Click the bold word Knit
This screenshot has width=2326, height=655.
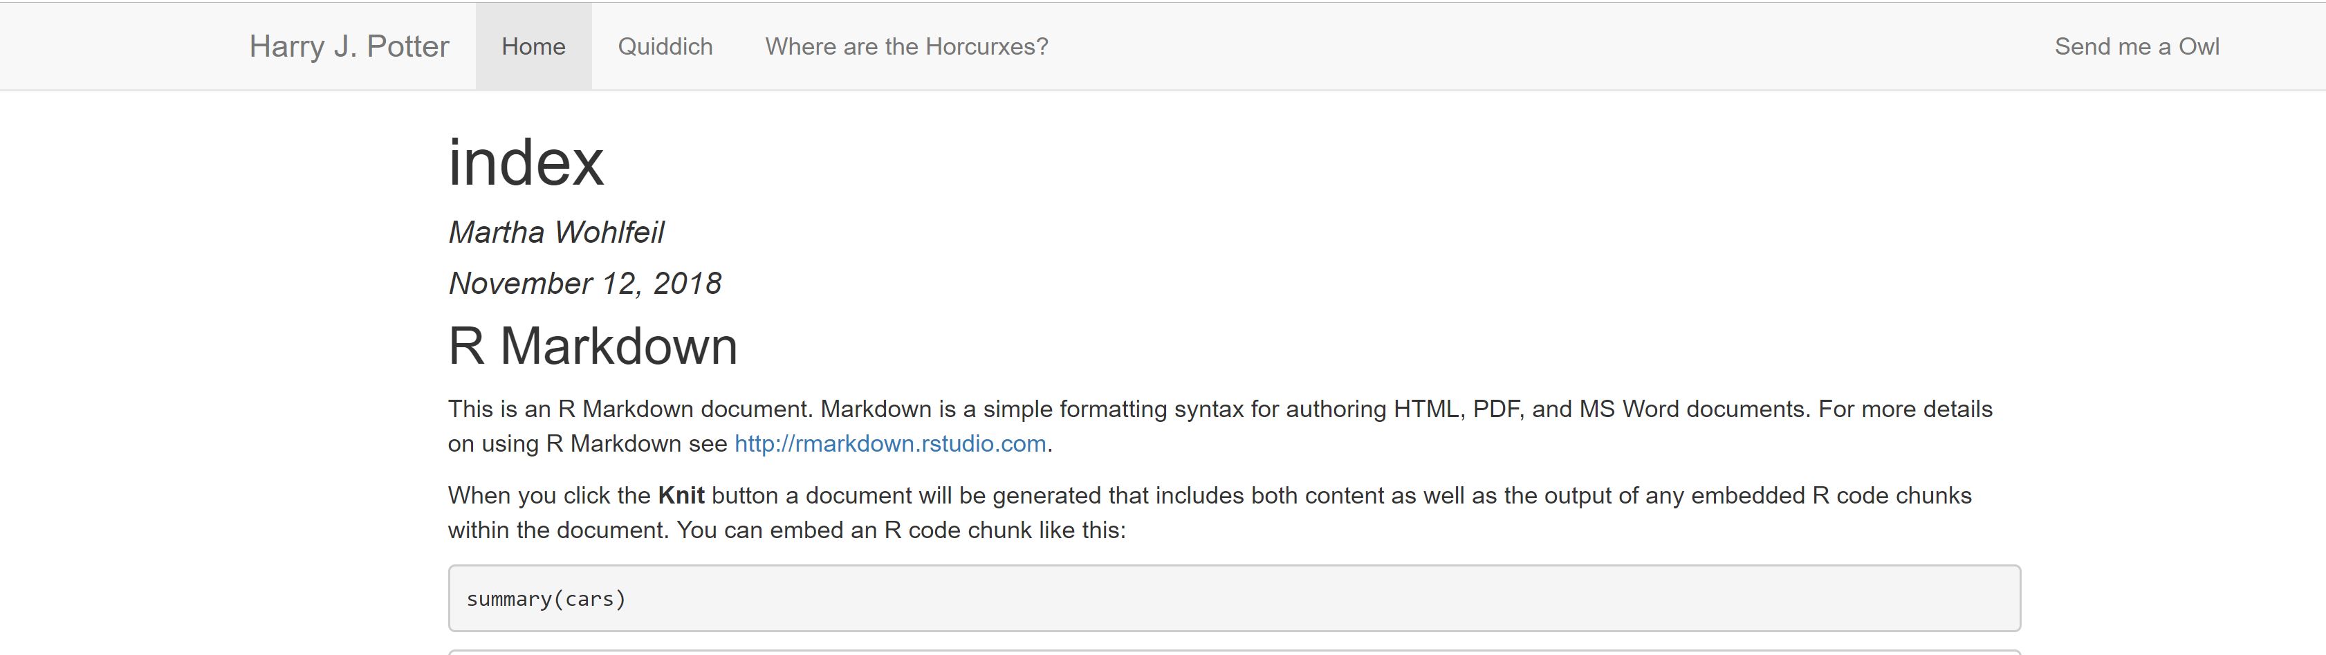[x=682, y=495]
